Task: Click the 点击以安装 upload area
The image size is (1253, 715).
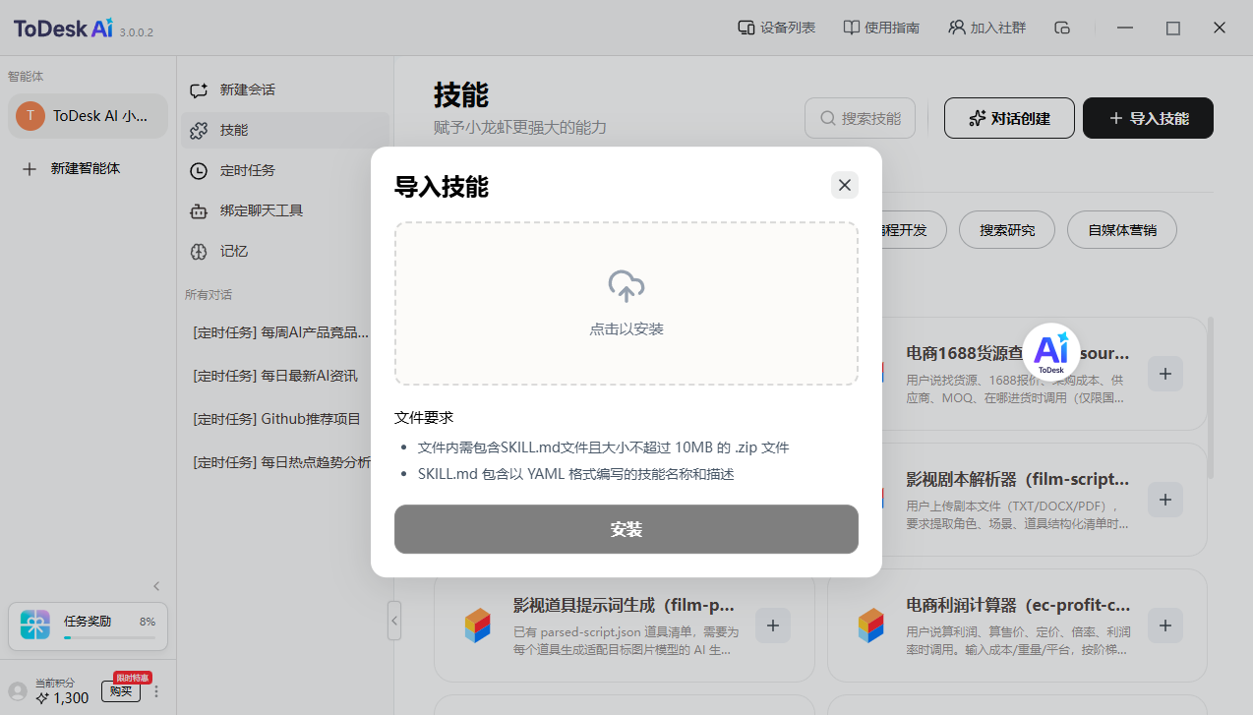Action: click(x=626, y=303)
